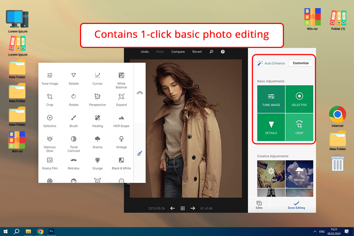Click the green DETAILS tile
The image size is (354, 236).
(x=271, y=127)
